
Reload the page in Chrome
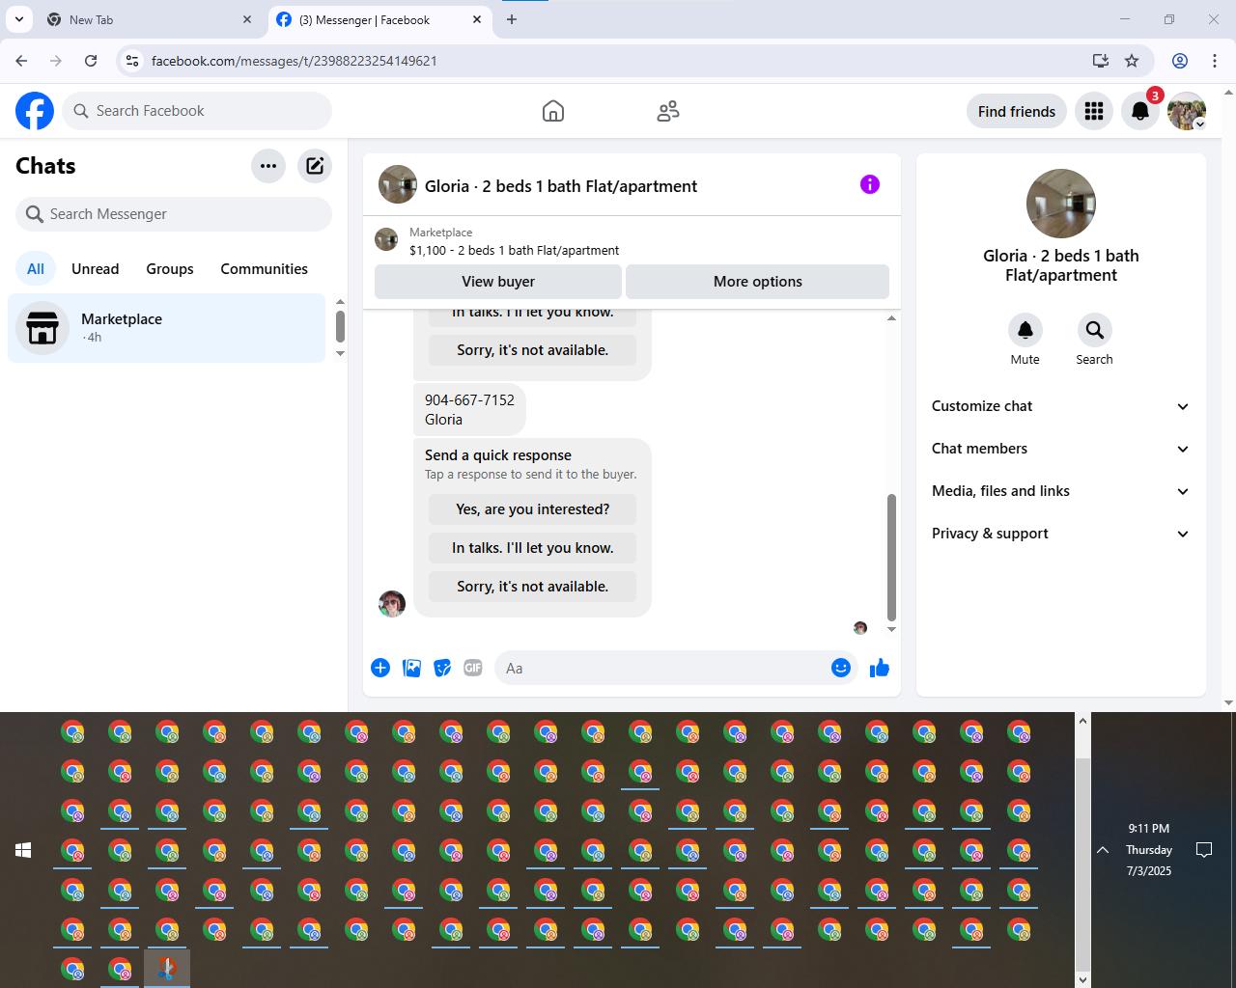pyautogui.click(x=91, y=61)
